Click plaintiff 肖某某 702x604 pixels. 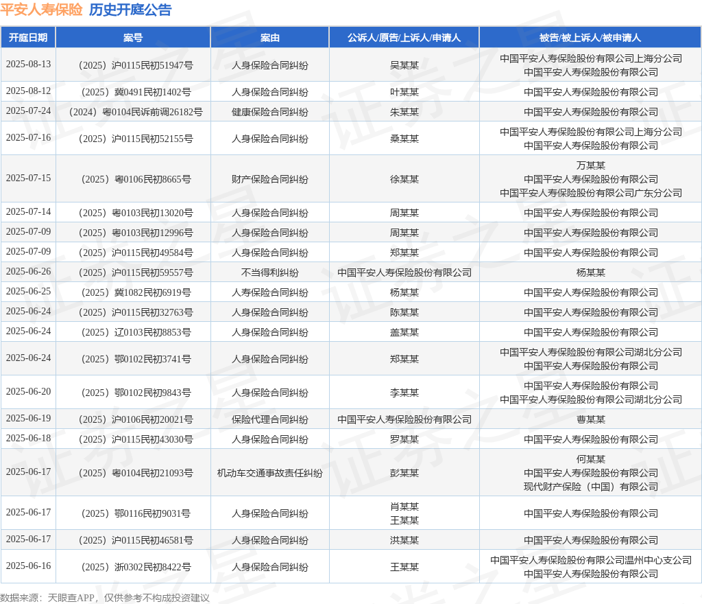point(404,507)
